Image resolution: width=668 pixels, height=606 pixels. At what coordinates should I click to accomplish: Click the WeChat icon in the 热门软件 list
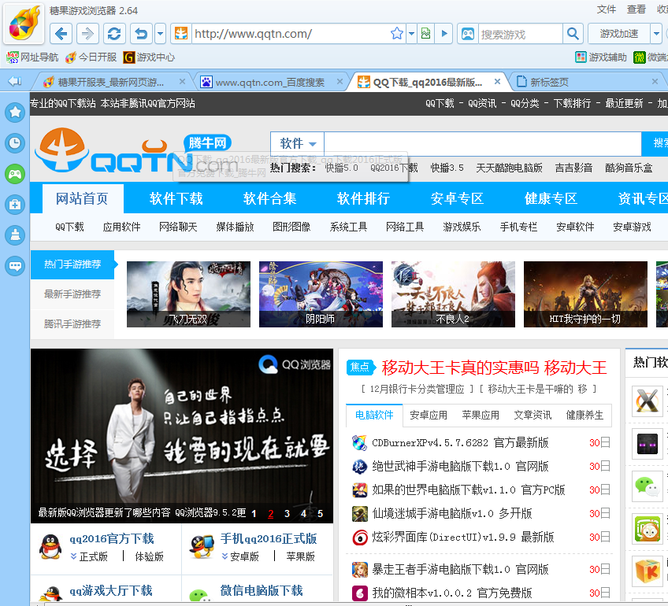click(647, 486)
